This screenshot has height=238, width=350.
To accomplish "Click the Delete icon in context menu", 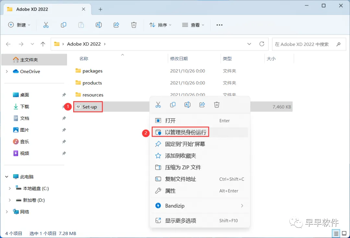I will [x=216, y=105].
